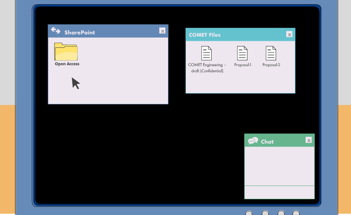Focus the Chat message input field

[279, 192]
